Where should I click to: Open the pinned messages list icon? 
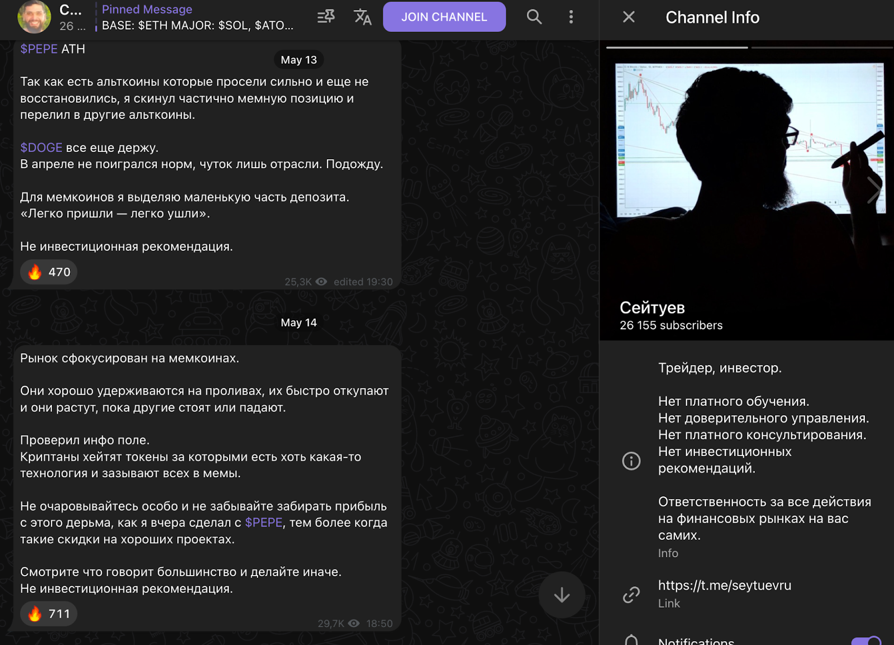326,17
